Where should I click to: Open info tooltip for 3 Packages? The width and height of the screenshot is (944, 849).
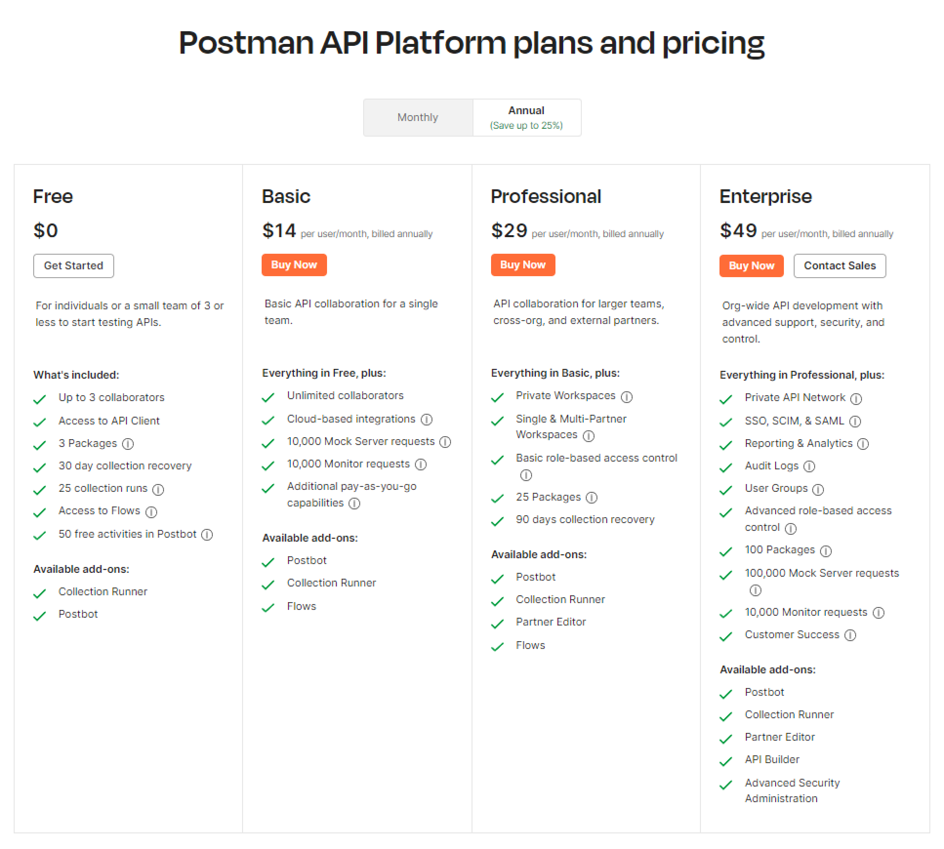click(128, 444)
